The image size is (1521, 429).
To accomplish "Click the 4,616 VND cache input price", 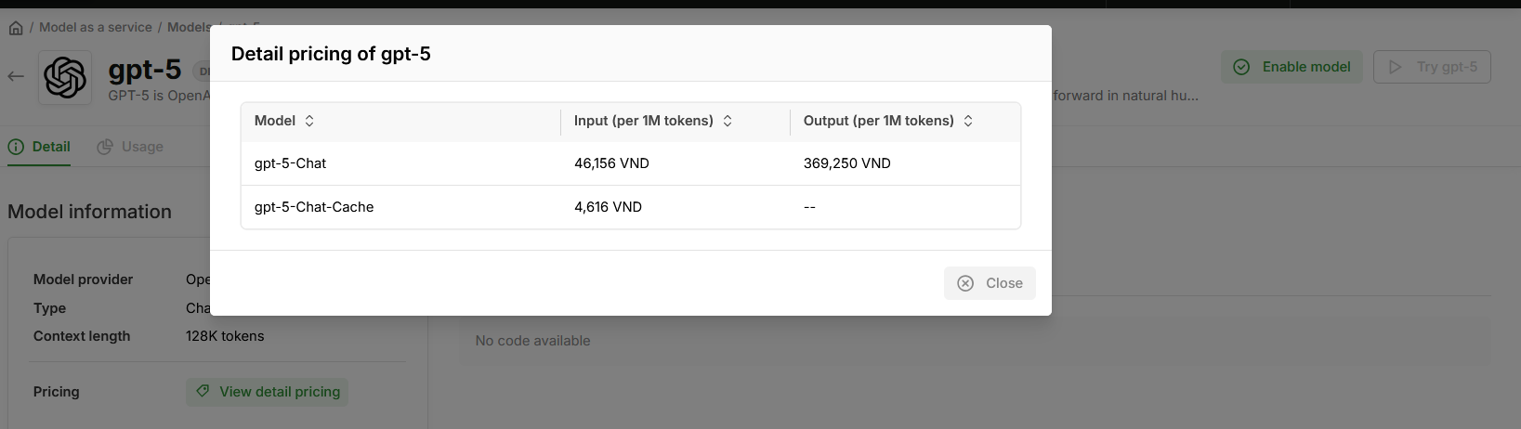I will (x=608, y=207).
